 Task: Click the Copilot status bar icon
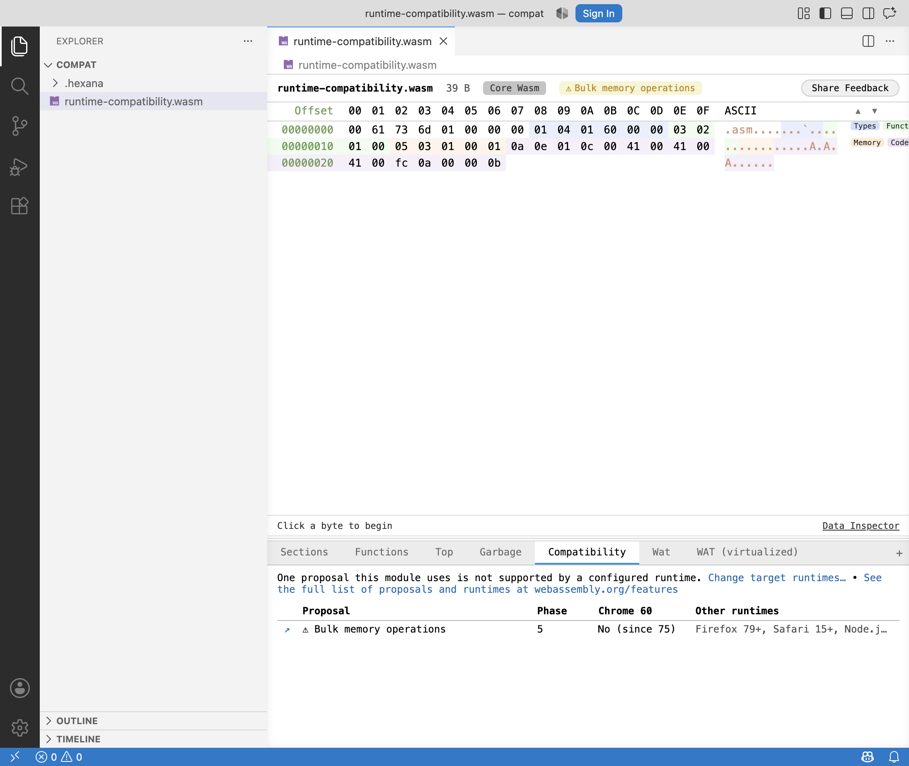(x=867, y=757)
